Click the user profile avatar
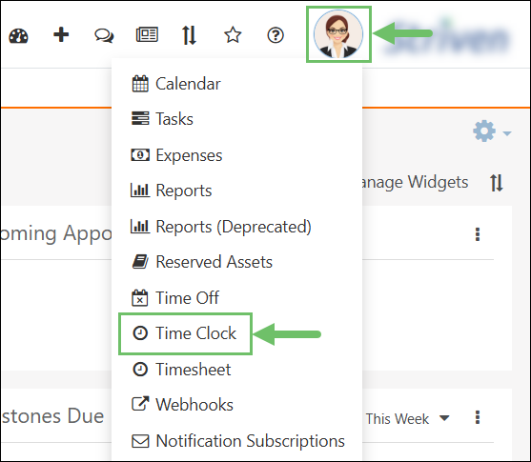The image size is (531, 462). pos(338,34)
